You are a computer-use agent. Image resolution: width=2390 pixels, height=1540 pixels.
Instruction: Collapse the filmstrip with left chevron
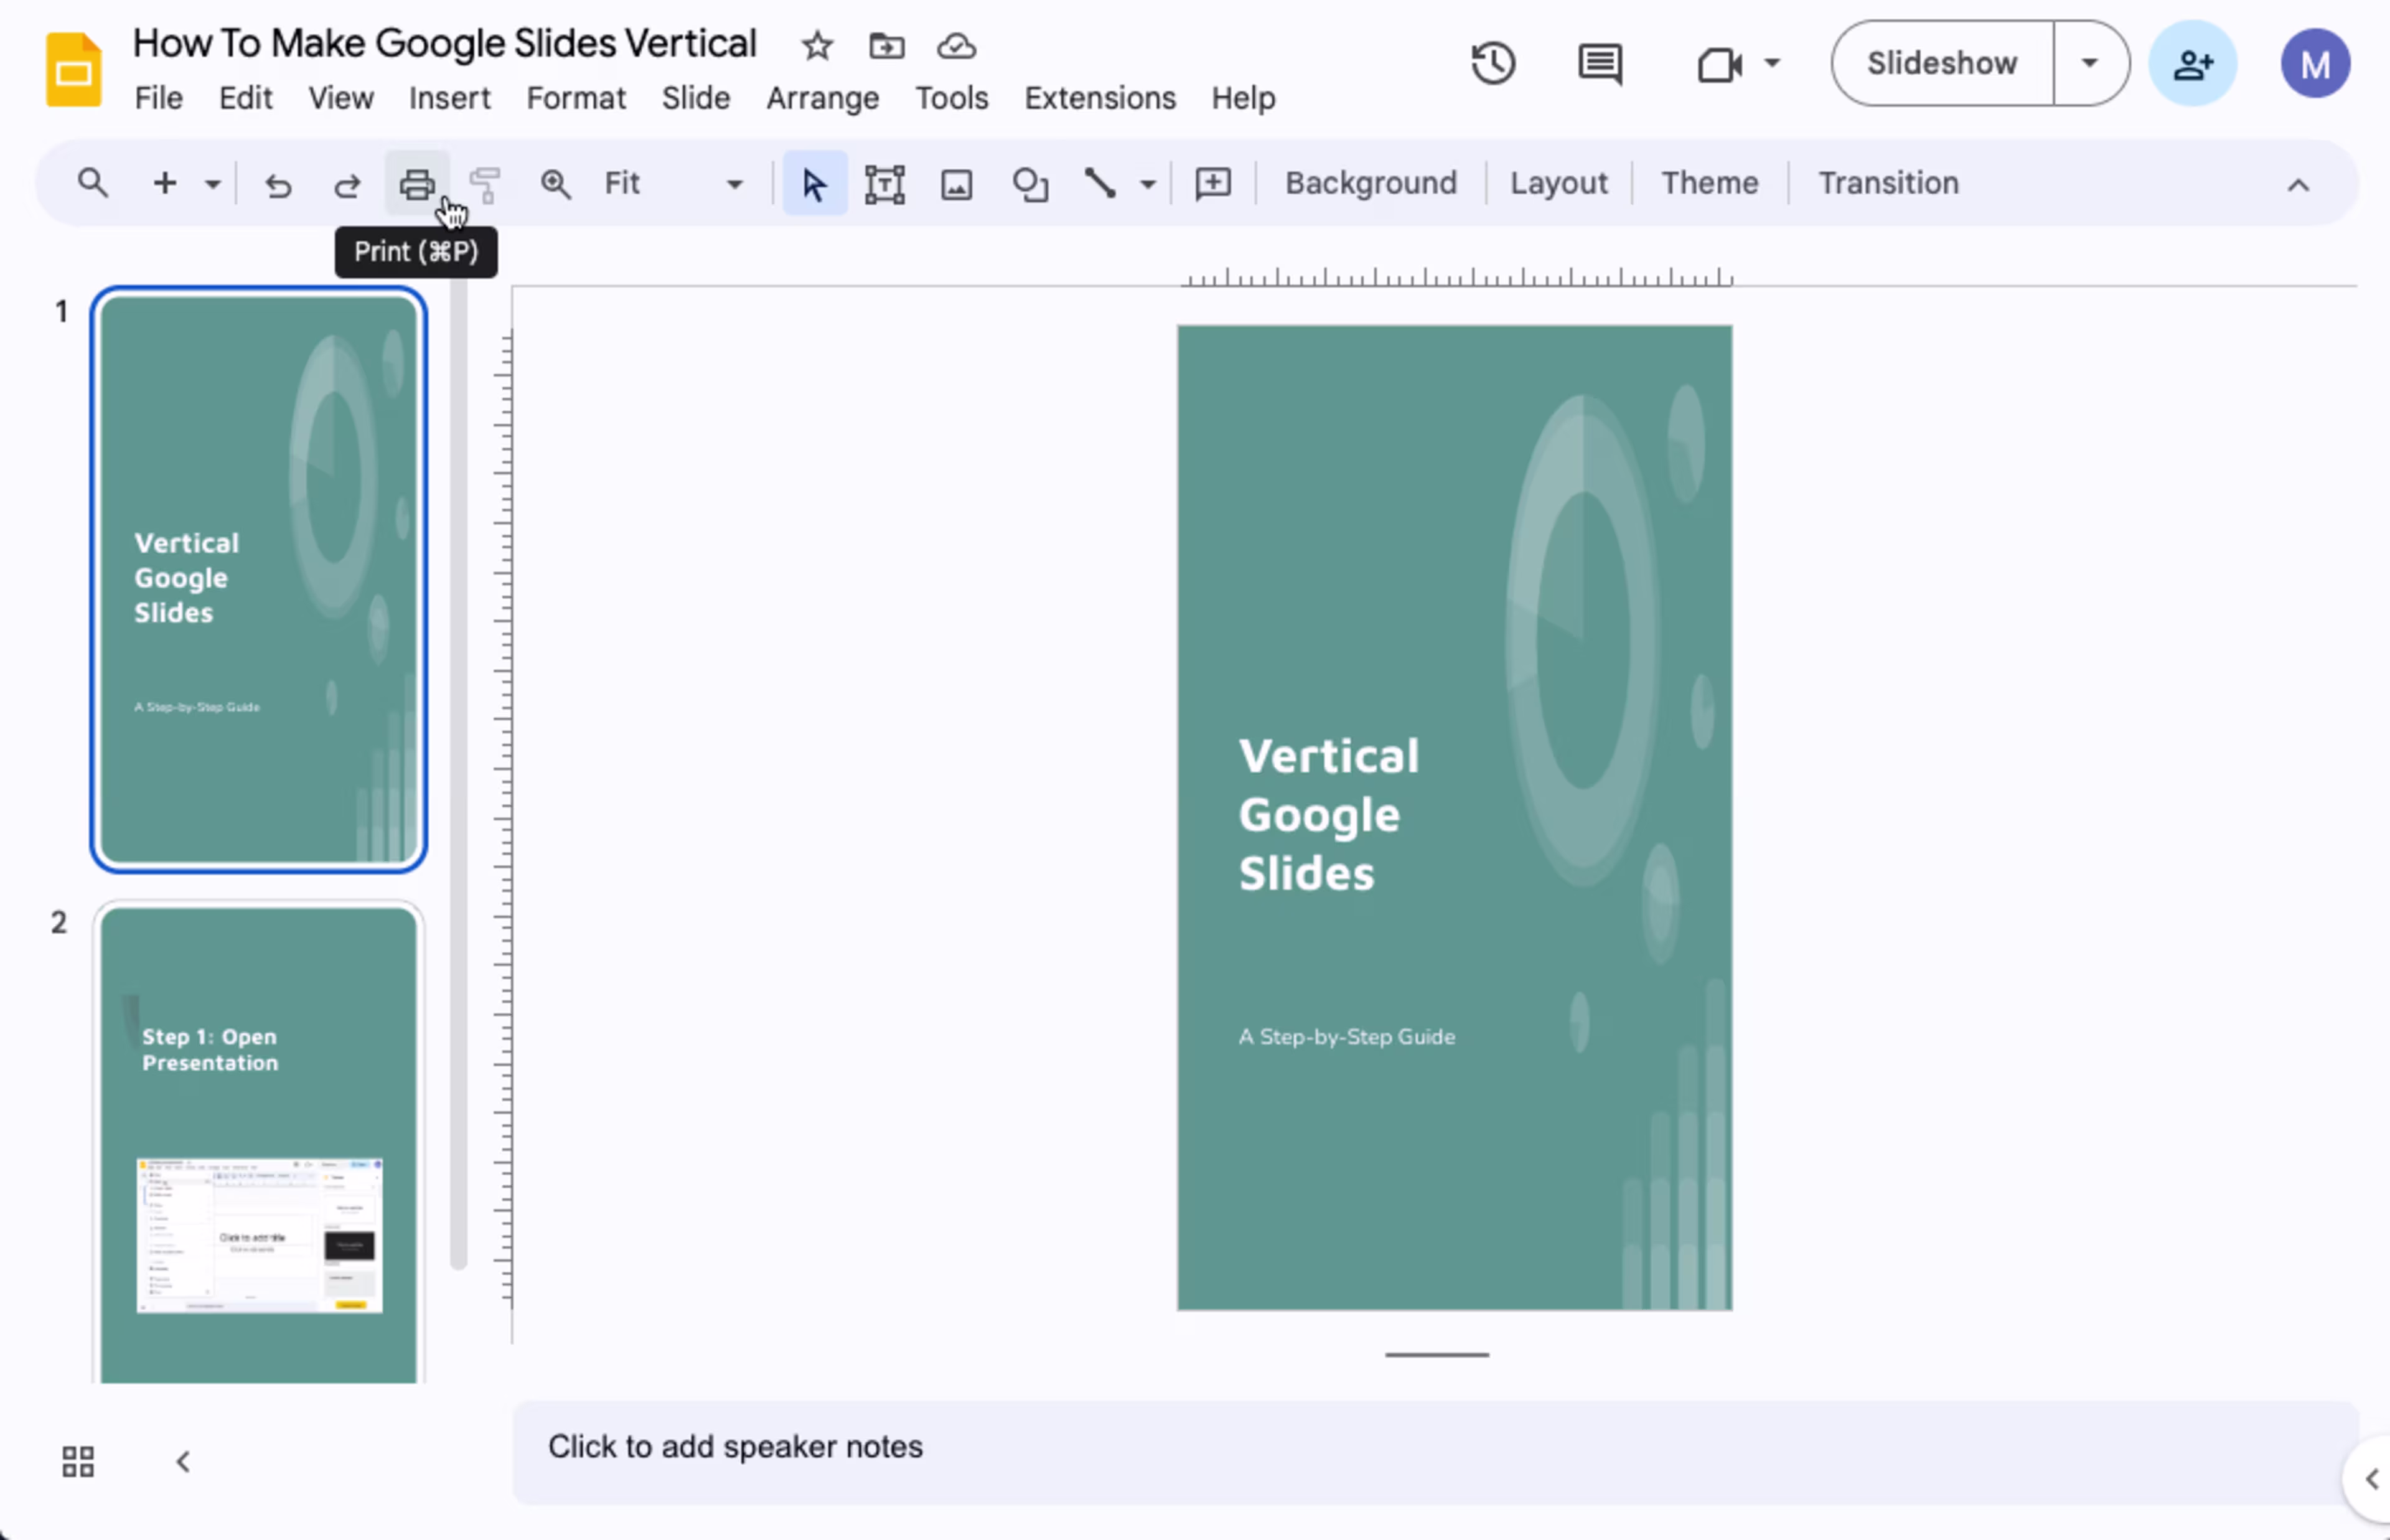[183, 1461]
